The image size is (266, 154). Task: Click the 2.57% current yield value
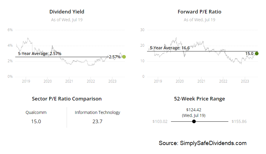[115, 57]
